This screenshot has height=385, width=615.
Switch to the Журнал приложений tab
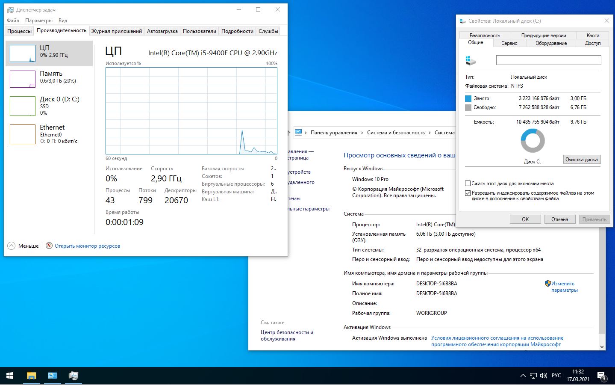[x=116, y=31]
